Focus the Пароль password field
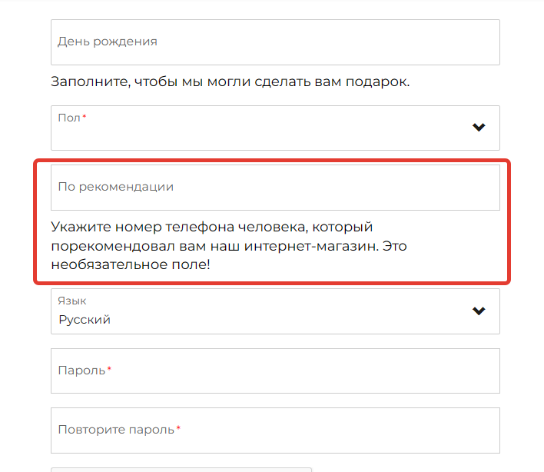The width and height of the screenshot is (544, 472). 275,371
